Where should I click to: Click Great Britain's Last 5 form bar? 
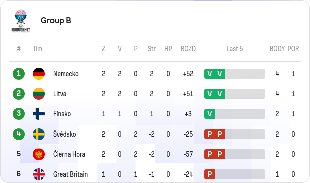(235, 174)
